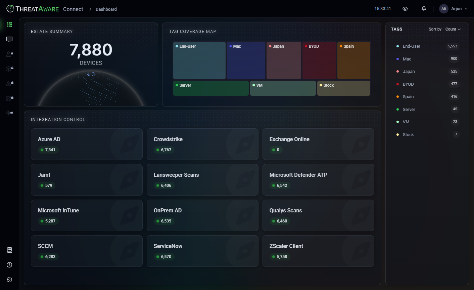This screenshot has height=290, width=474.
Task: Open the notifications bell icon
Action: [x=423, y=8]
